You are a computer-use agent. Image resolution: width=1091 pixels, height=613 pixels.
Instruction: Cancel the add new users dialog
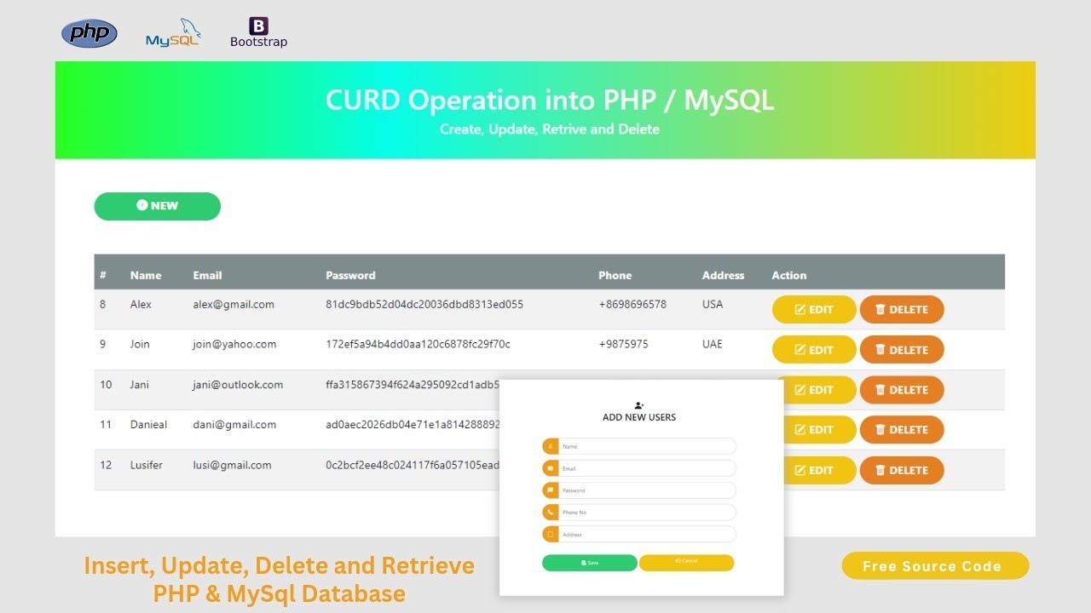[686, 563]
